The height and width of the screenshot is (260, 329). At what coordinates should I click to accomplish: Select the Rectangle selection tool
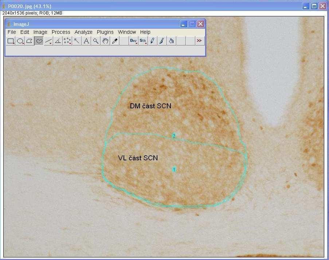pos(11,41)
